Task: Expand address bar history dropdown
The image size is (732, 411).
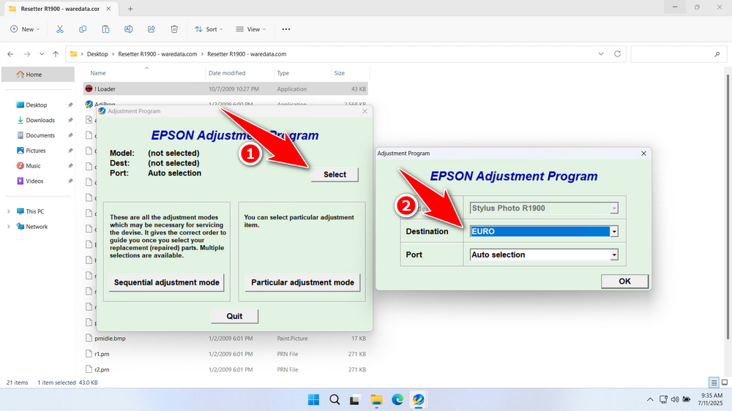Action: [x=601, y=54]
